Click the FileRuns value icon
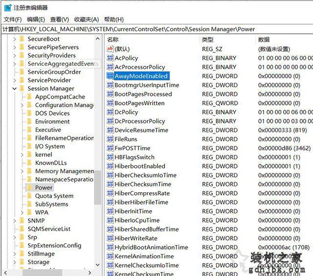313x276 pixels. tap(110, 139)
